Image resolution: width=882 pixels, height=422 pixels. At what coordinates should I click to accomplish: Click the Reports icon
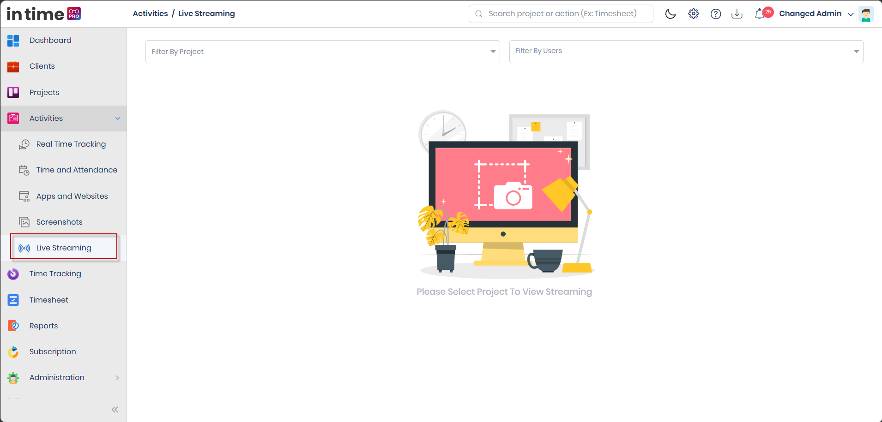(13, 326)
